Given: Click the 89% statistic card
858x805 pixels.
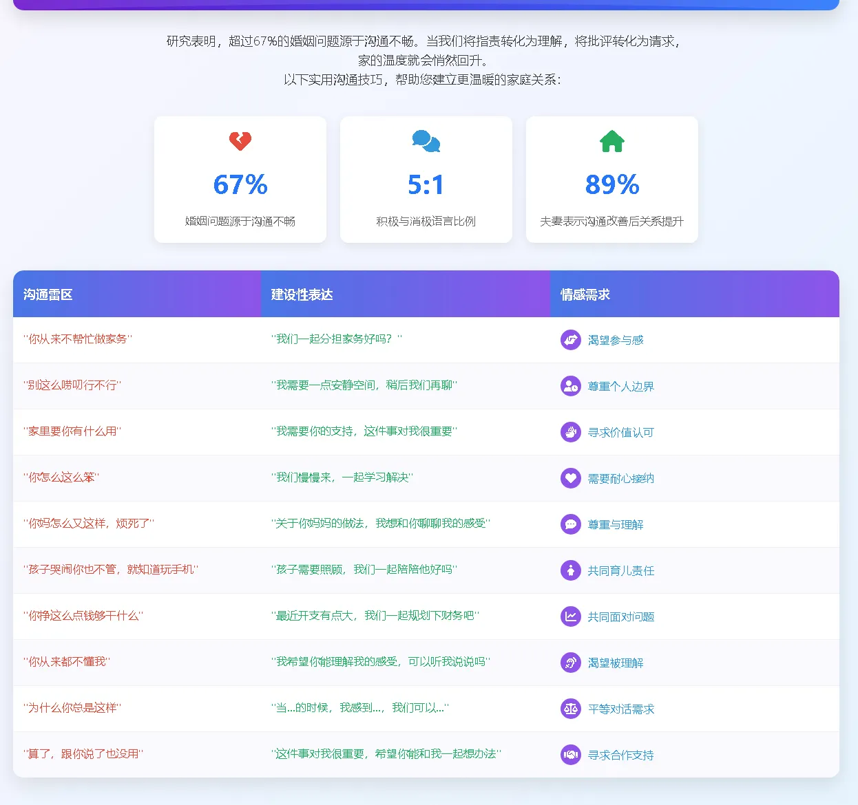Looking at the screenshot, I should pos(611,180).
